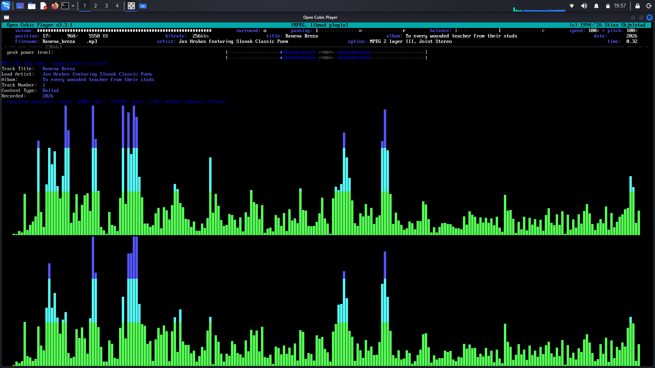Viewport: 655px width, 368px height.
Task: Click the spectrum analyser settings line
Action: [116, 102]
